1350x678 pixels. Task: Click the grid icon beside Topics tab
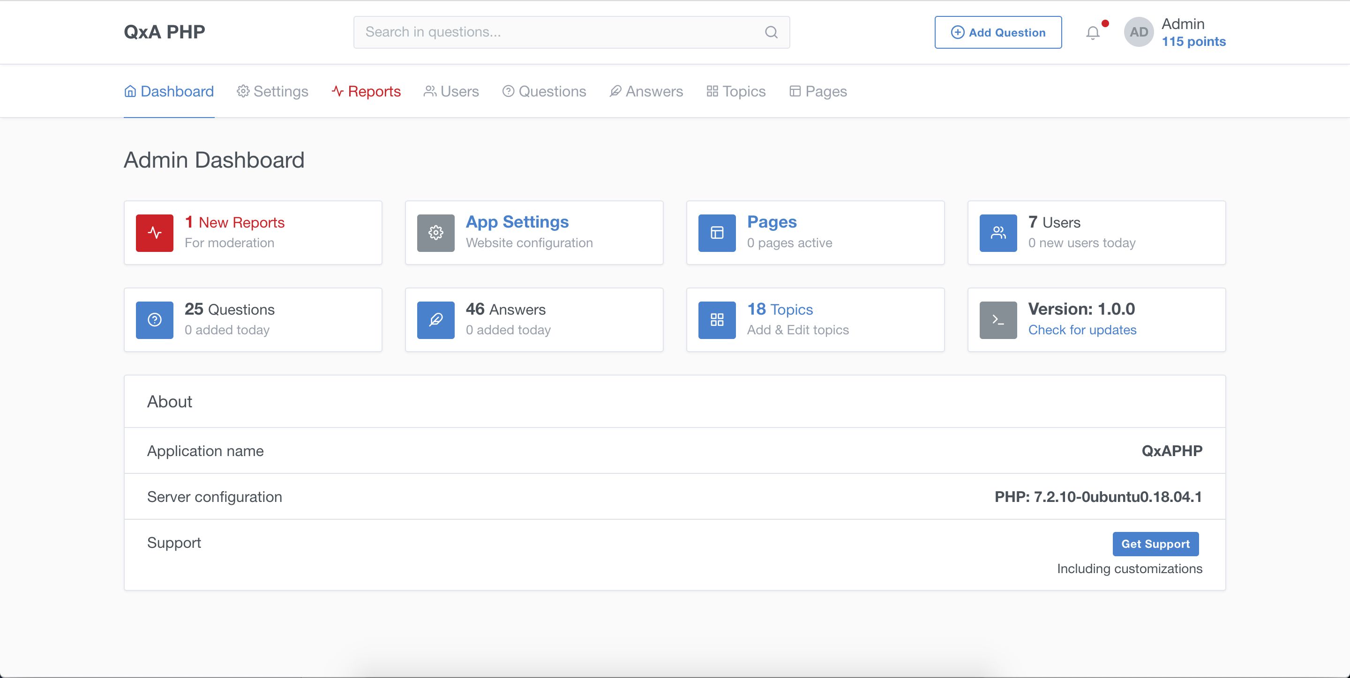click(x=712, y=91)
